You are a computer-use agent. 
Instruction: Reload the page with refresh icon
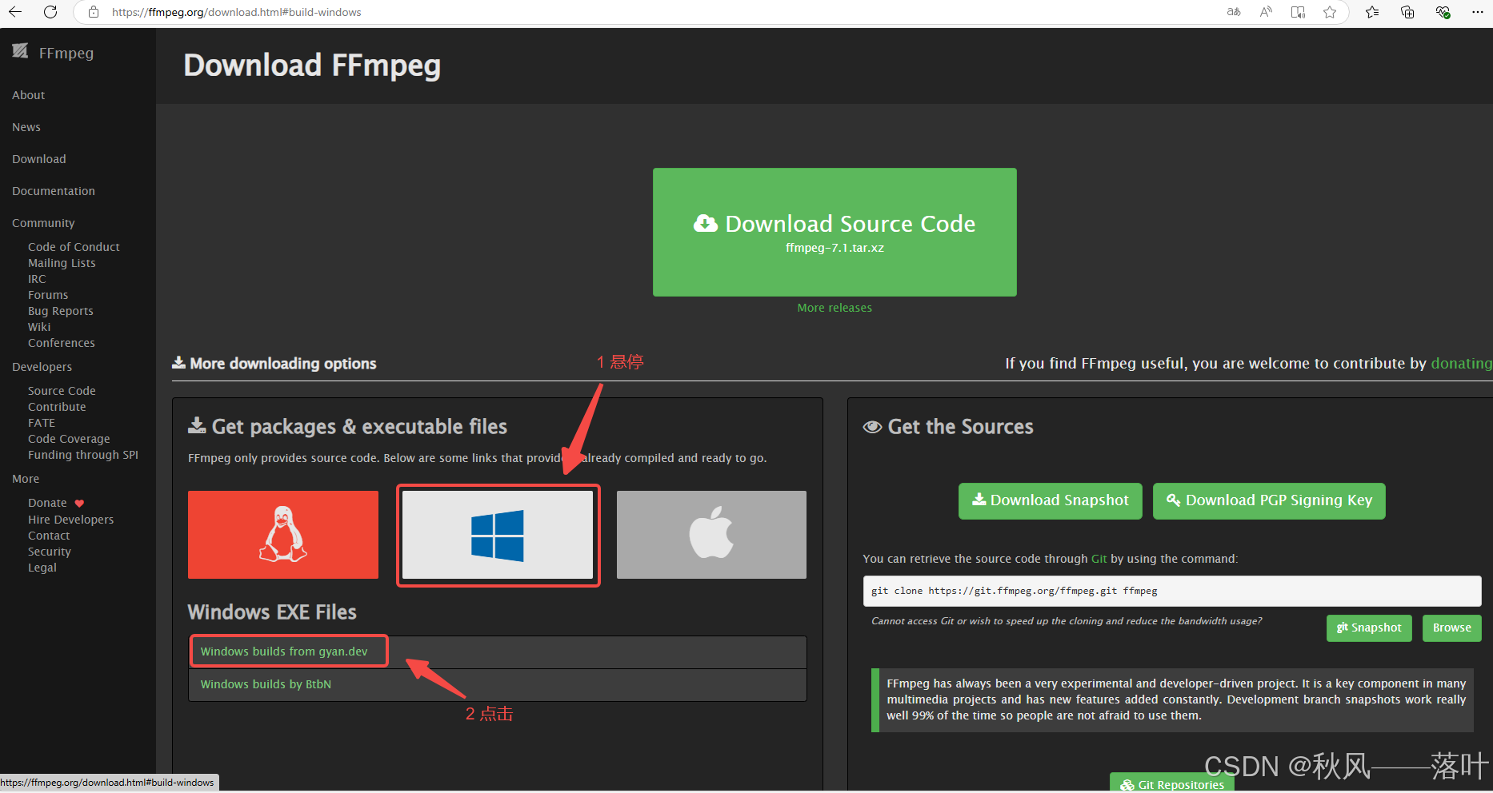(50, 12)
